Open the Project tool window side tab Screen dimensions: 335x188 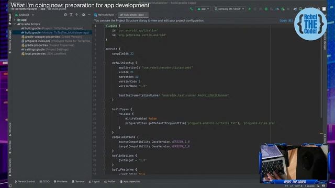(10, 19)
